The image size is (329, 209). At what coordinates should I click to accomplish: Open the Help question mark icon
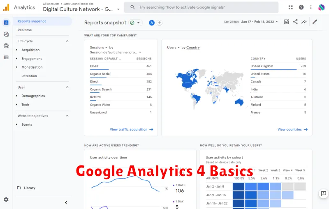pyautogui.click(x=301, y=7)
